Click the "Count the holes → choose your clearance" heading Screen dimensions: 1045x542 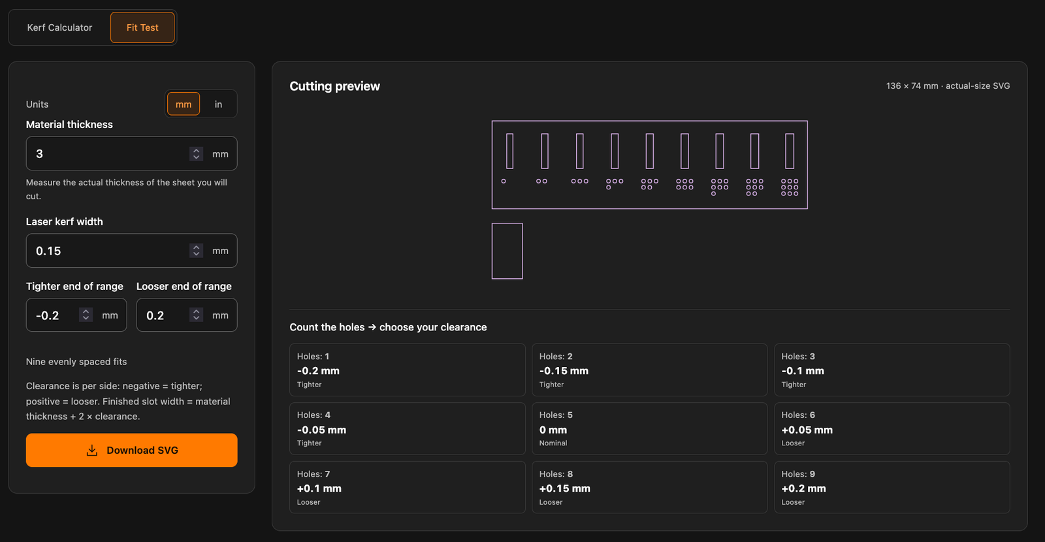(x=388, y=327)
